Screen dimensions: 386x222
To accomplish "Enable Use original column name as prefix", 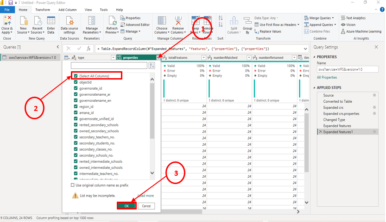I will [x=73, y=185].
